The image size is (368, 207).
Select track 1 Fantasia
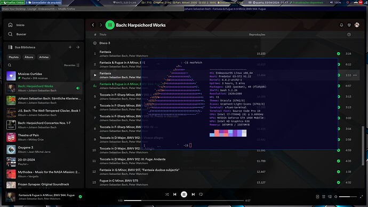(225, 54)
